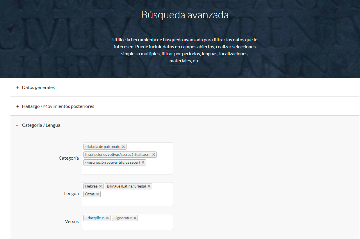Click the '--dactylicus' tag label
Image resolution: width=360 pixels, height=239 pixels.
95,218
